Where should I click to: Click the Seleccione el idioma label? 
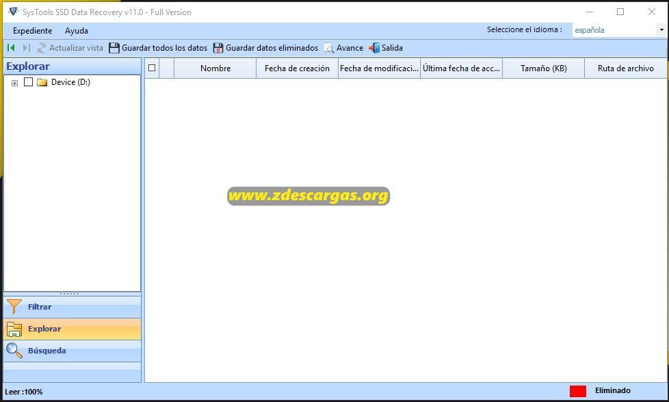[525, 29]
